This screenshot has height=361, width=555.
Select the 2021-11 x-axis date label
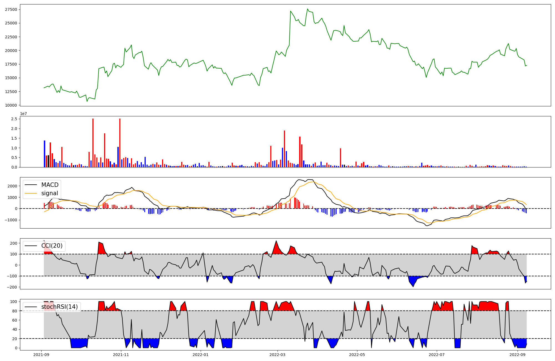coord(121,355)
